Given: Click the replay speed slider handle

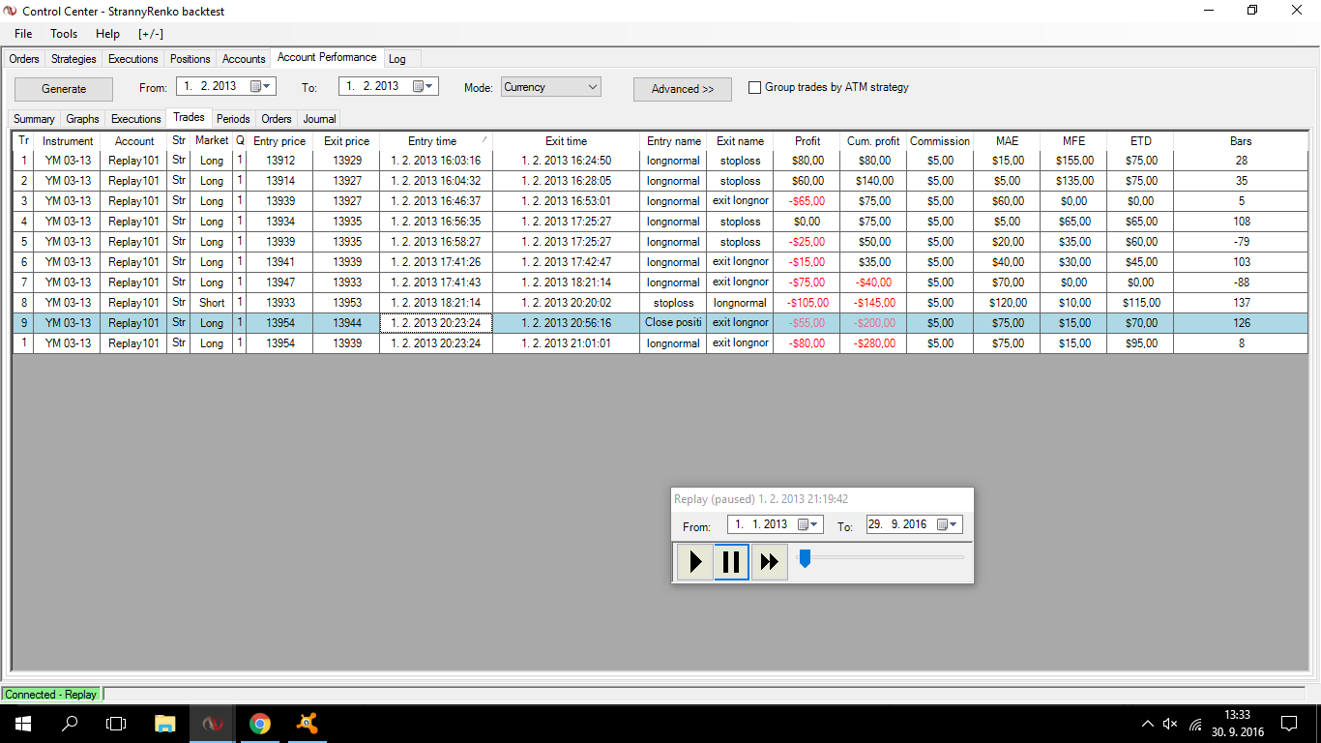Looking at the screenshot, I should [804, 557].
